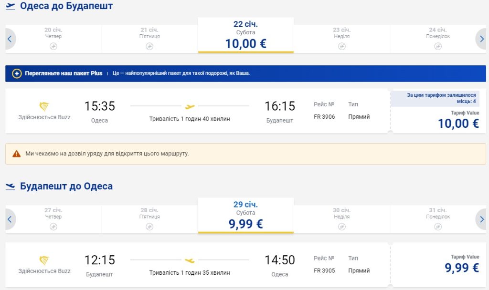Show earlier dates for Odesa to Budapest
The height and width of the screenshot is (290, 489).
click(10, 39)
